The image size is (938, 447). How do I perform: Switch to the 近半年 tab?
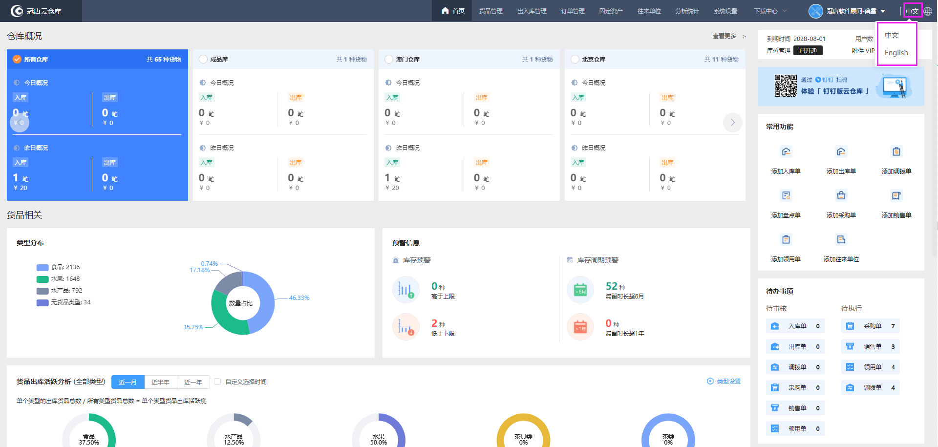tap(160, 382)
